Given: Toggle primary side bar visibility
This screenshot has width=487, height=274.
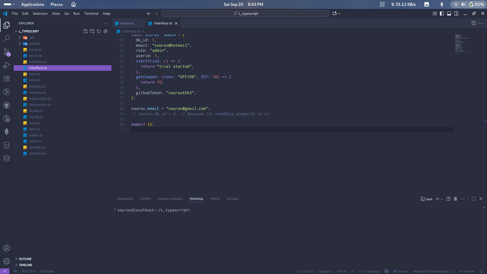Looking at the screenshot, I should coord(442,13).
